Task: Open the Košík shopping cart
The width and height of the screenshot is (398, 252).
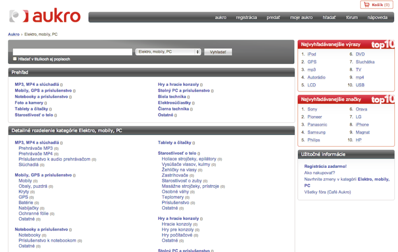Action: (377, 5)
